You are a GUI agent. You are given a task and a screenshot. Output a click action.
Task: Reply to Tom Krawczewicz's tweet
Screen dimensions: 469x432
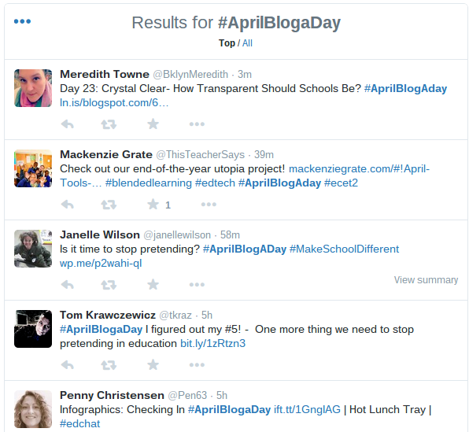(x=68, y=365)
